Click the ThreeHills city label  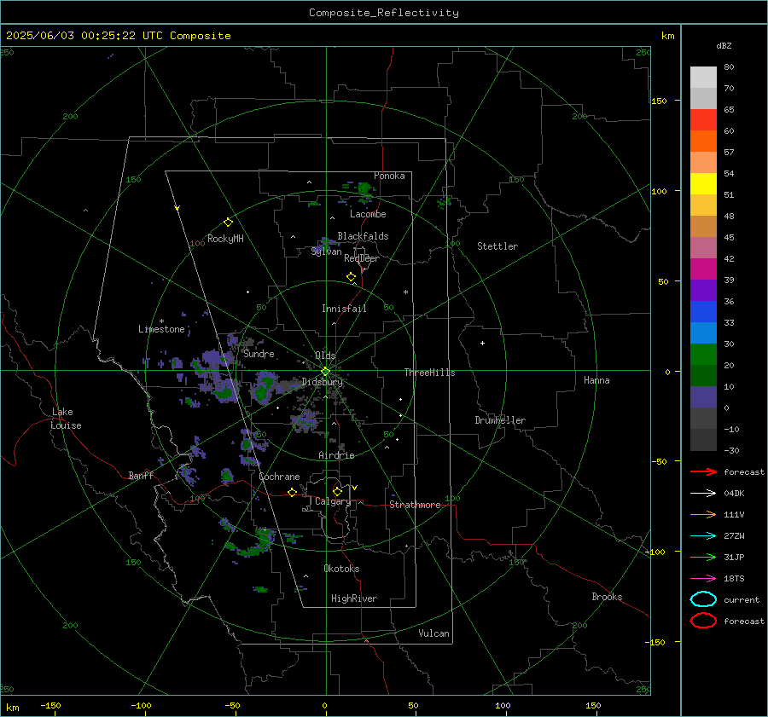(x=429, y=373)
